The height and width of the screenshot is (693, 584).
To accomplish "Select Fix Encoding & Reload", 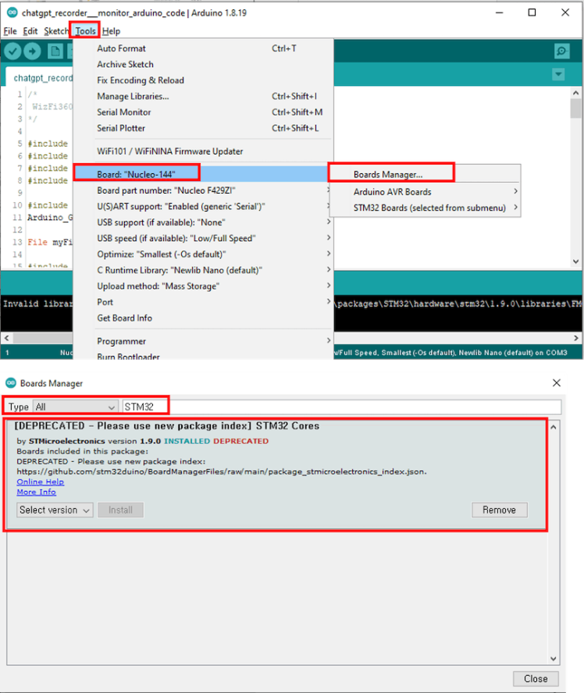I will (203, 80).
